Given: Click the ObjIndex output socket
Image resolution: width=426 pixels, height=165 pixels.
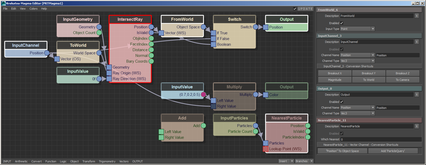Looking at the screenshot, I should (151, 38).
